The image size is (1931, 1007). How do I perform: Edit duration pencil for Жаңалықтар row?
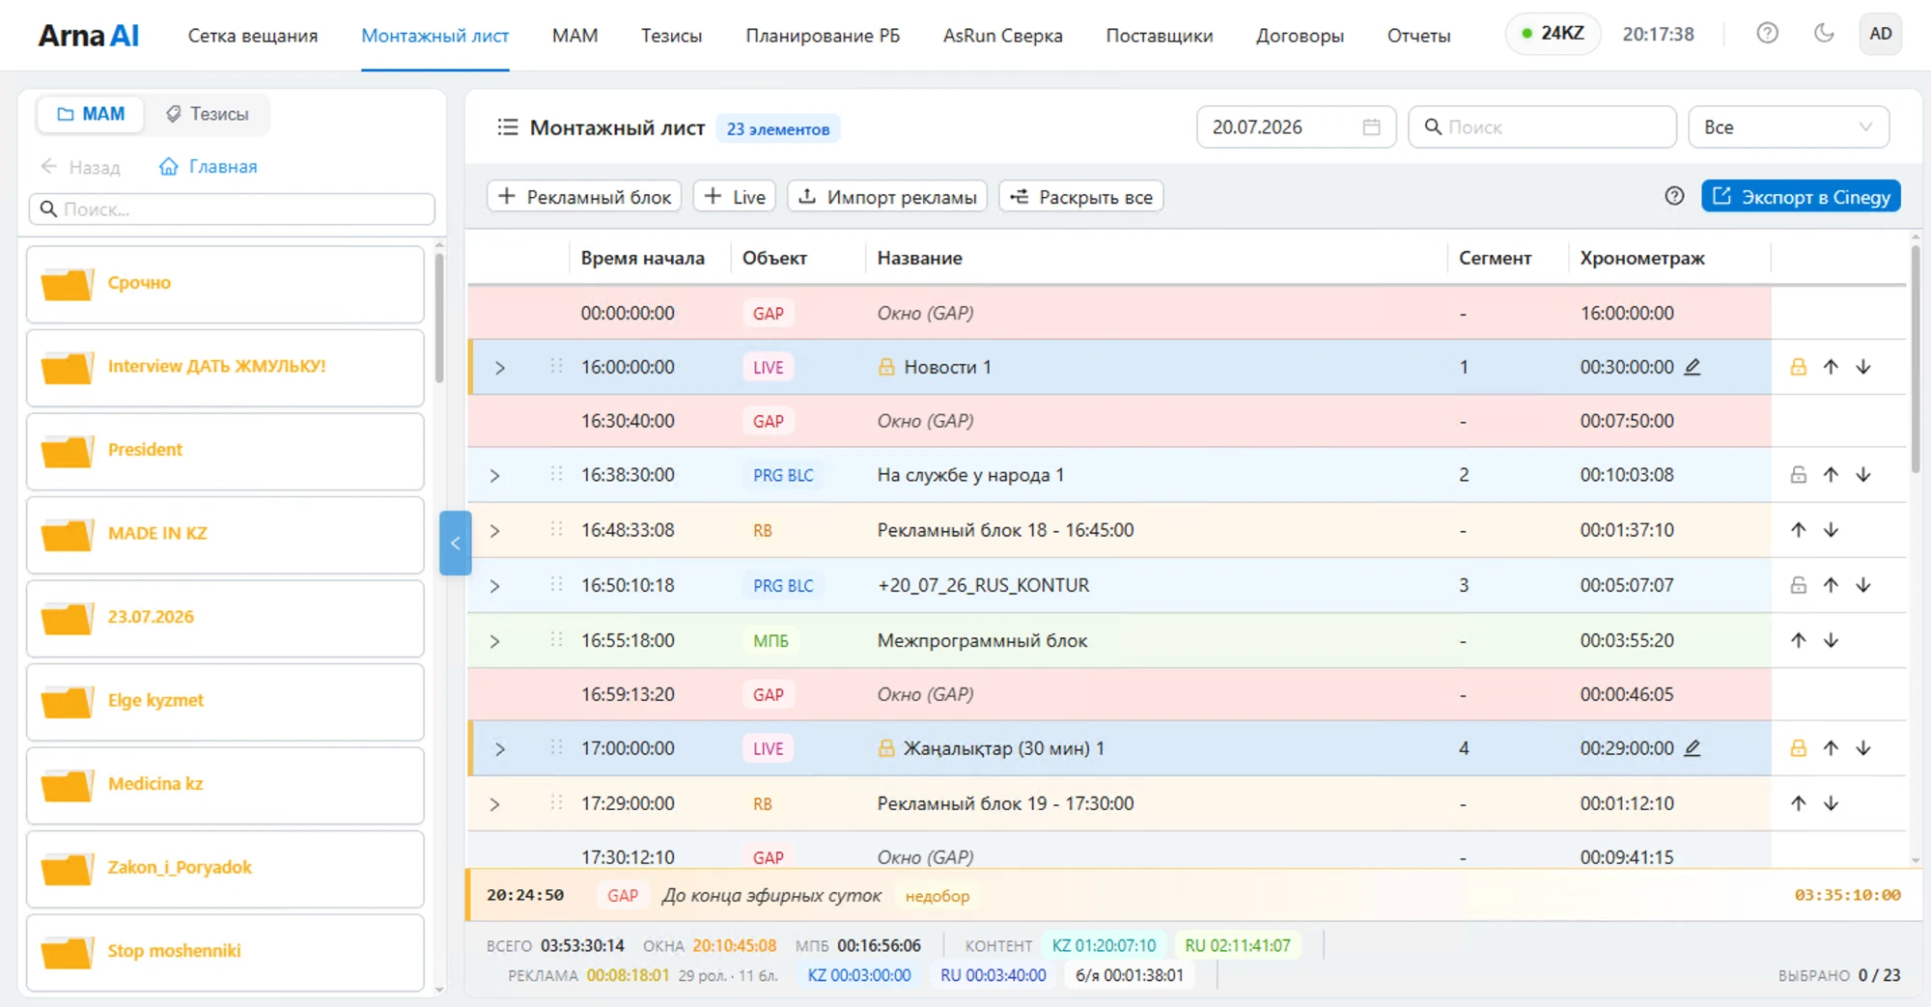click(1693, 748)
